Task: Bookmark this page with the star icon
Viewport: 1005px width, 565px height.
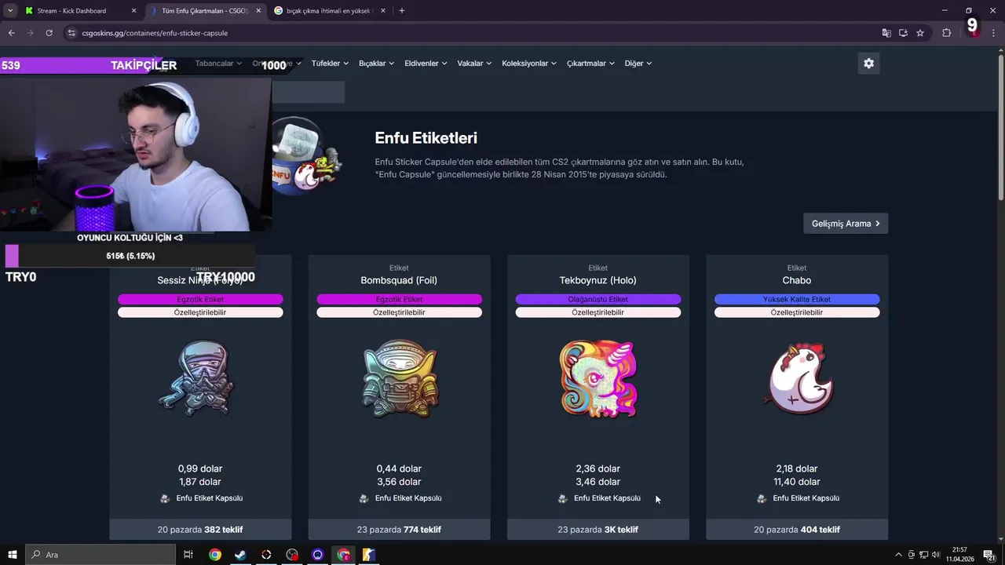Action: (x=920, y=33)
